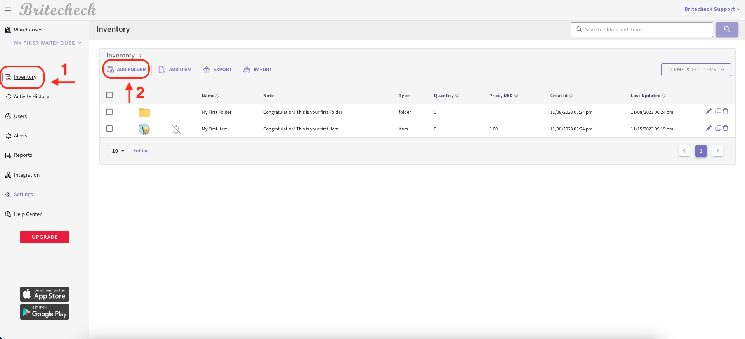Click the Settings gear icon

8,195
